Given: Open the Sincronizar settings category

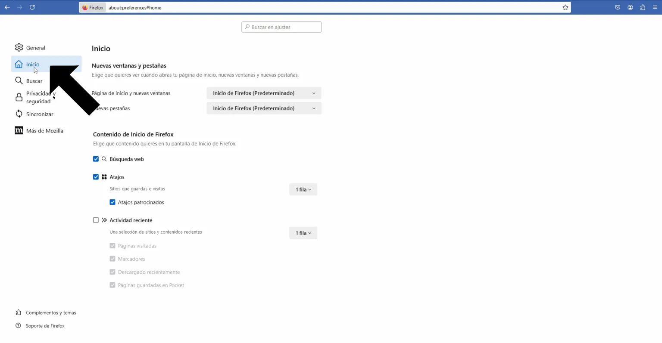Looking at the screenshot, I should [46, 114].
